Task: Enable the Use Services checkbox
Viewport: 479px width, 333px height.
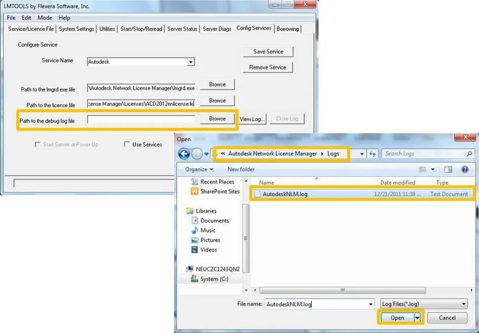Action: click(x=127, y=144)
